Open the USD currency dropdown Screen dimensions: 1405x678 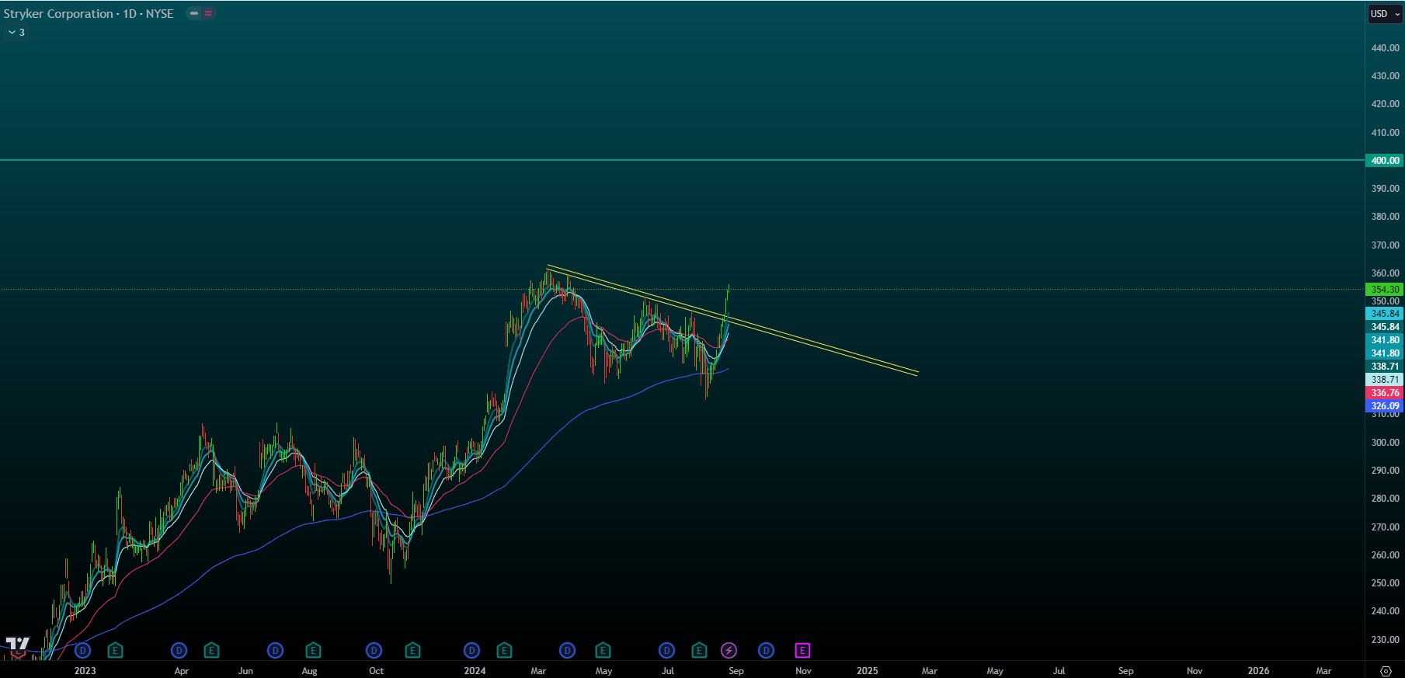click(1385, 13)
